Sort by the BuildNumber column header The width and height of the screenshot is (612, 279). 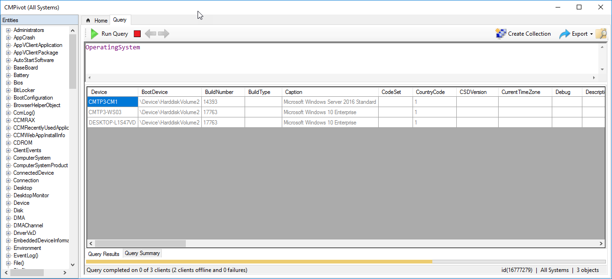coord(223,92)
